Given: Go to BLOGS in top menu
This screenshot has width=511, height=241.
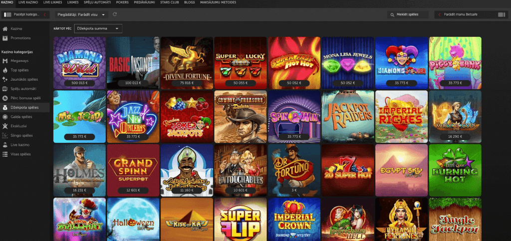Looking at the screenshot, I should point(189,2).
